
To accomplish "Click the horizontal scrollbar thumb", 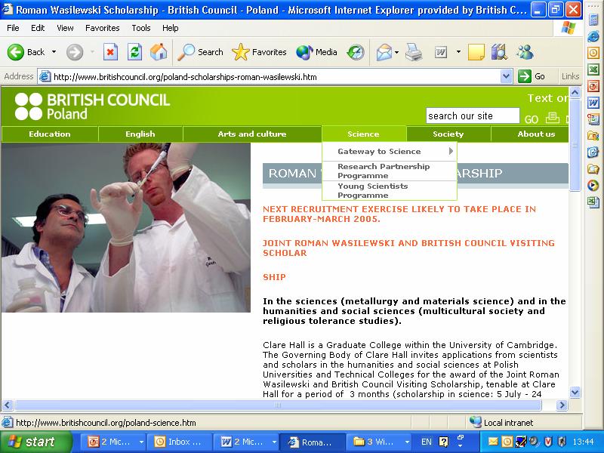I will 278,405.
